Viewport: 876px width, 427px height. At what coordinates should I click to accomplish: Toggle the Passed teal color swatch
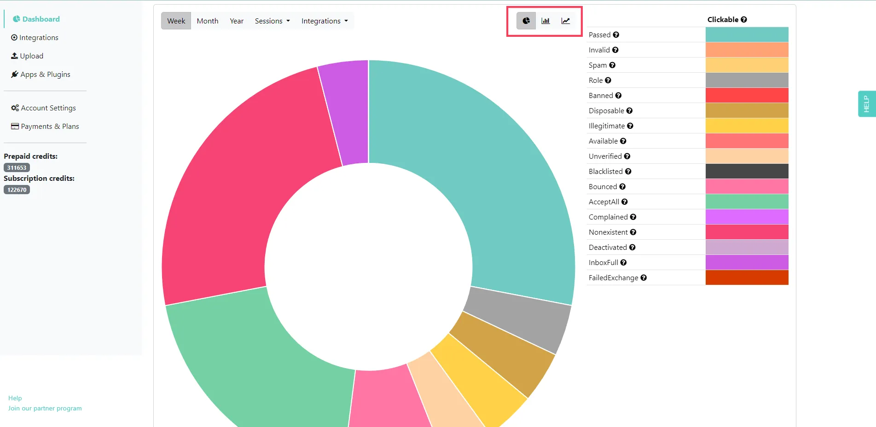747,35
